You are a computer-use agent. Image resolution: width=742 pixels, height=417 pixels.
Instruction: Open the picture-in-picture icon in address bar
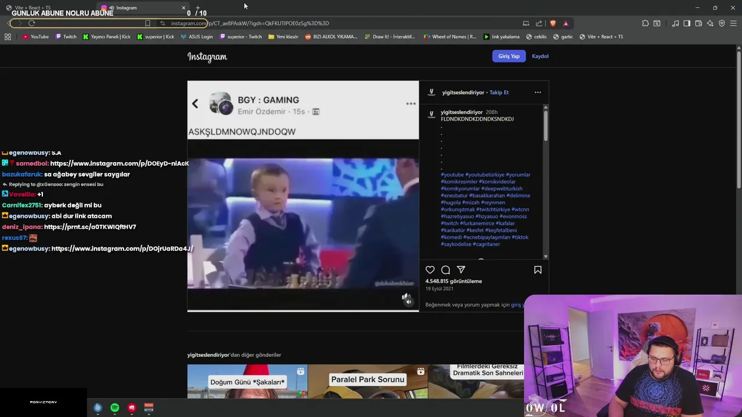tap(526, 23)
